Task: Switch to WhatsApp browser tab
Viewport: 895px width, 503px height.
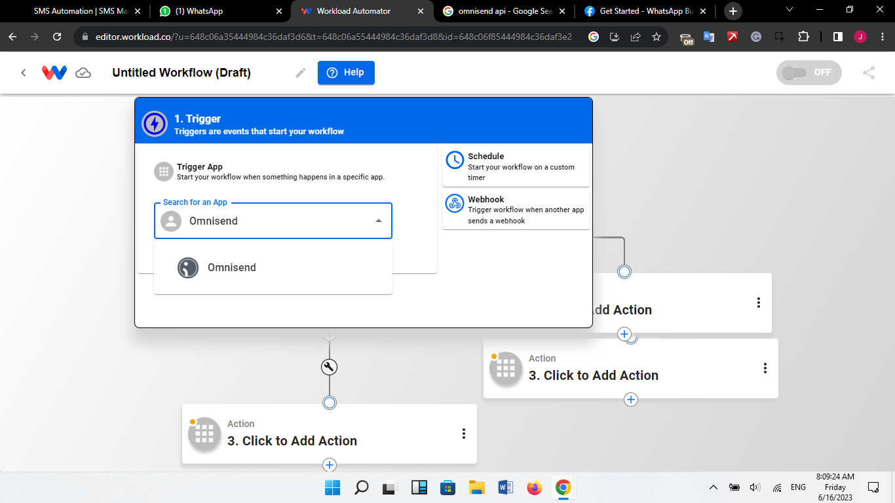Action: pos(220,11)
